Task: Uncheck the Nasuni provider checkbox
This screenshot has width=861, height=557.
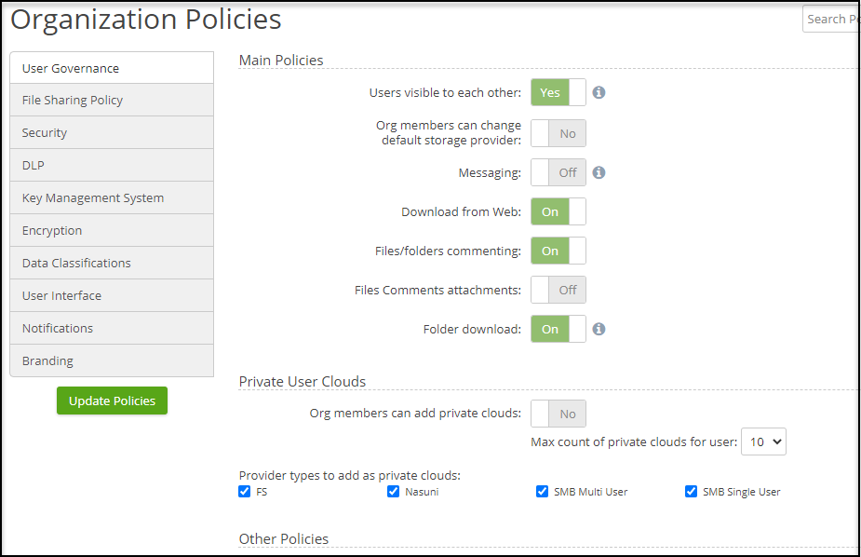Action: click(x=394, y=492)
